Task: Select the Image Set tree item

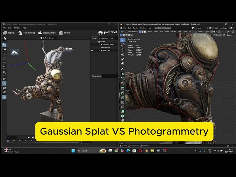Action: (105, 48)
